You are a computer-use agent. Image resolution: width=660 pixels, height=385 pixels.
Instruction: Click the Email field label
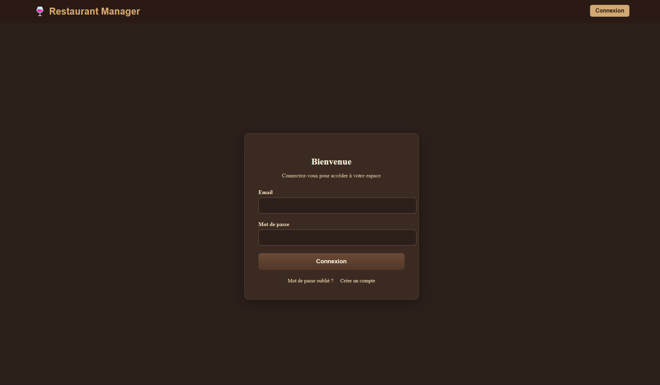point(265,192)
